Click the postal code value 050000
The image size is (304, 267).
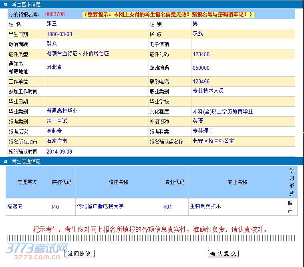point(201,68)
